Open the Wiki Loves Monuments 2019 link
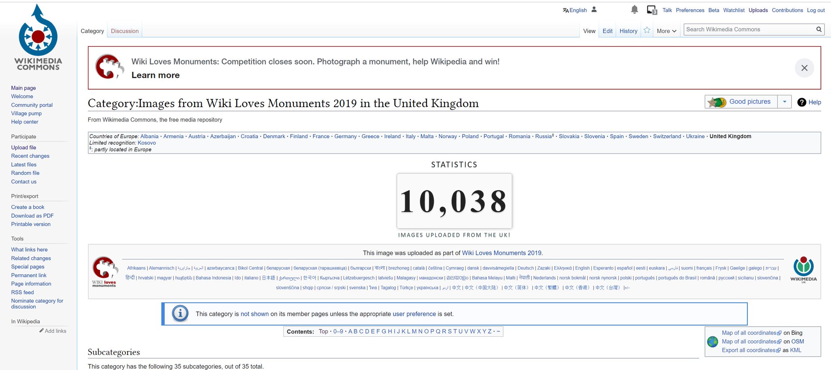Image resolution: width=831 pixels, height=370 pixels. (x=502, y=253)
